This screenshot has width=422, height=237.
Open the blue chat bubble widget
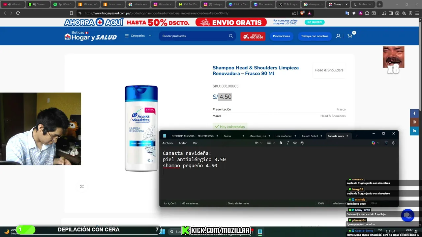[x=407, y=215]
